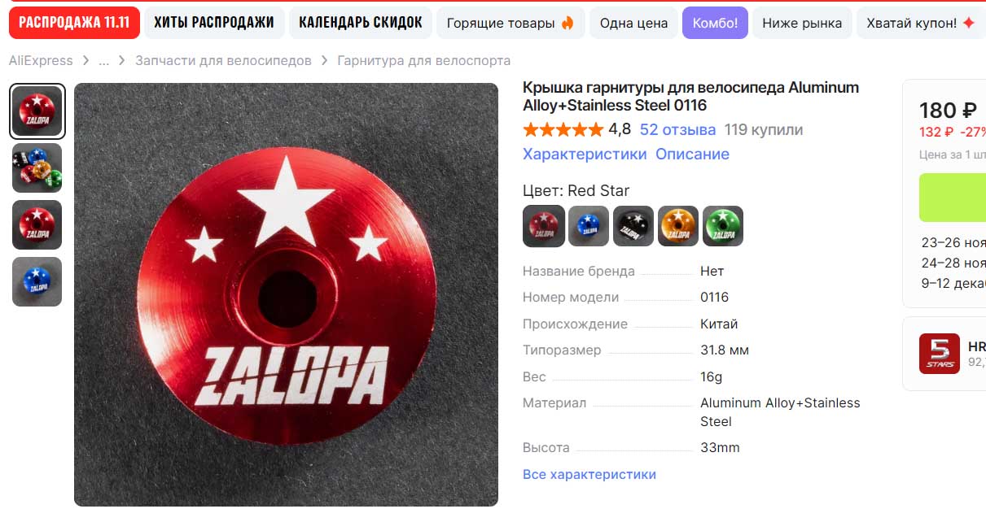Open the multi-color caps thumbnail image
This screenshot has height=522, width=986.
pos(37,167)
